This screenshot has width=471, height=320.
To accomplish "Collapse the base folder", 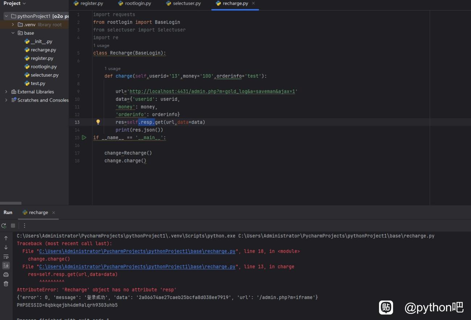I will pos(13,33).
